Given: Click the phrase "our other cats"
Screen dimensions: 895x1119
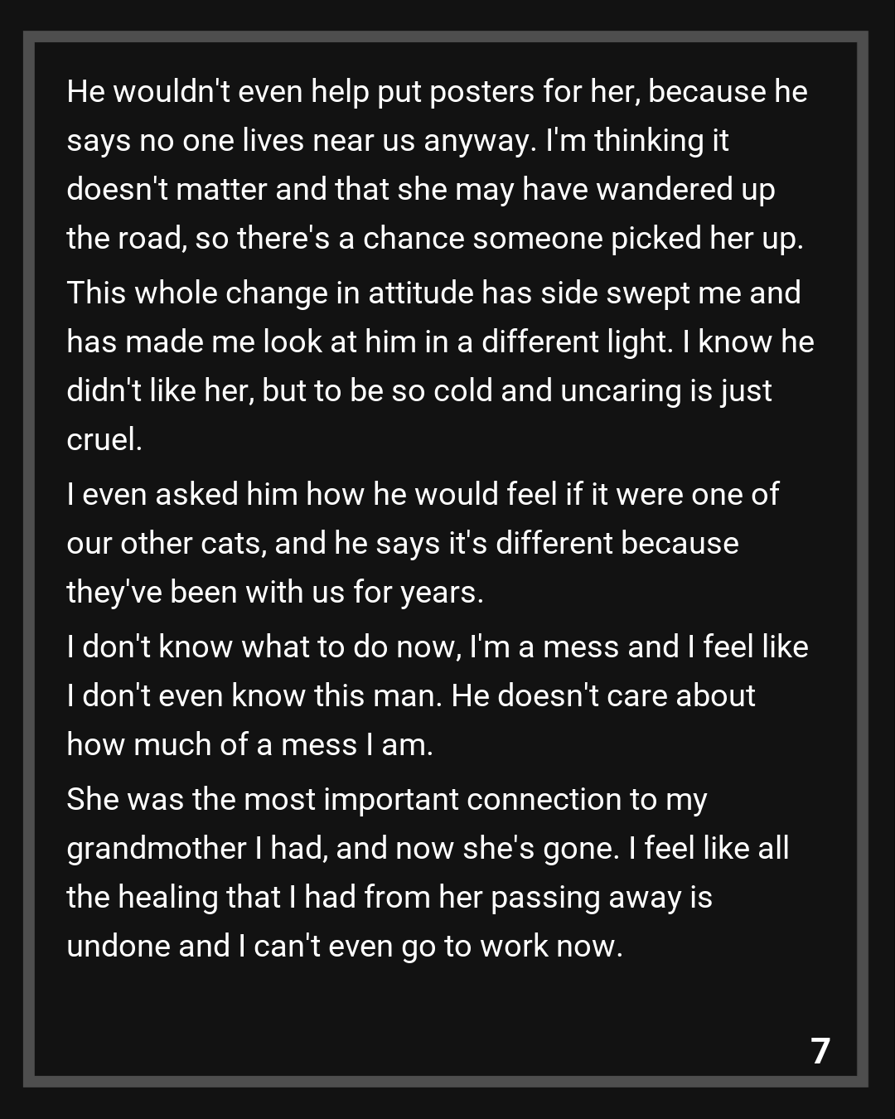Looking at the screenshot, I should tap(166, 543).
